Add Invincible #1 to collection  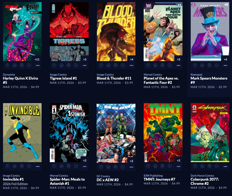[15, 166]
